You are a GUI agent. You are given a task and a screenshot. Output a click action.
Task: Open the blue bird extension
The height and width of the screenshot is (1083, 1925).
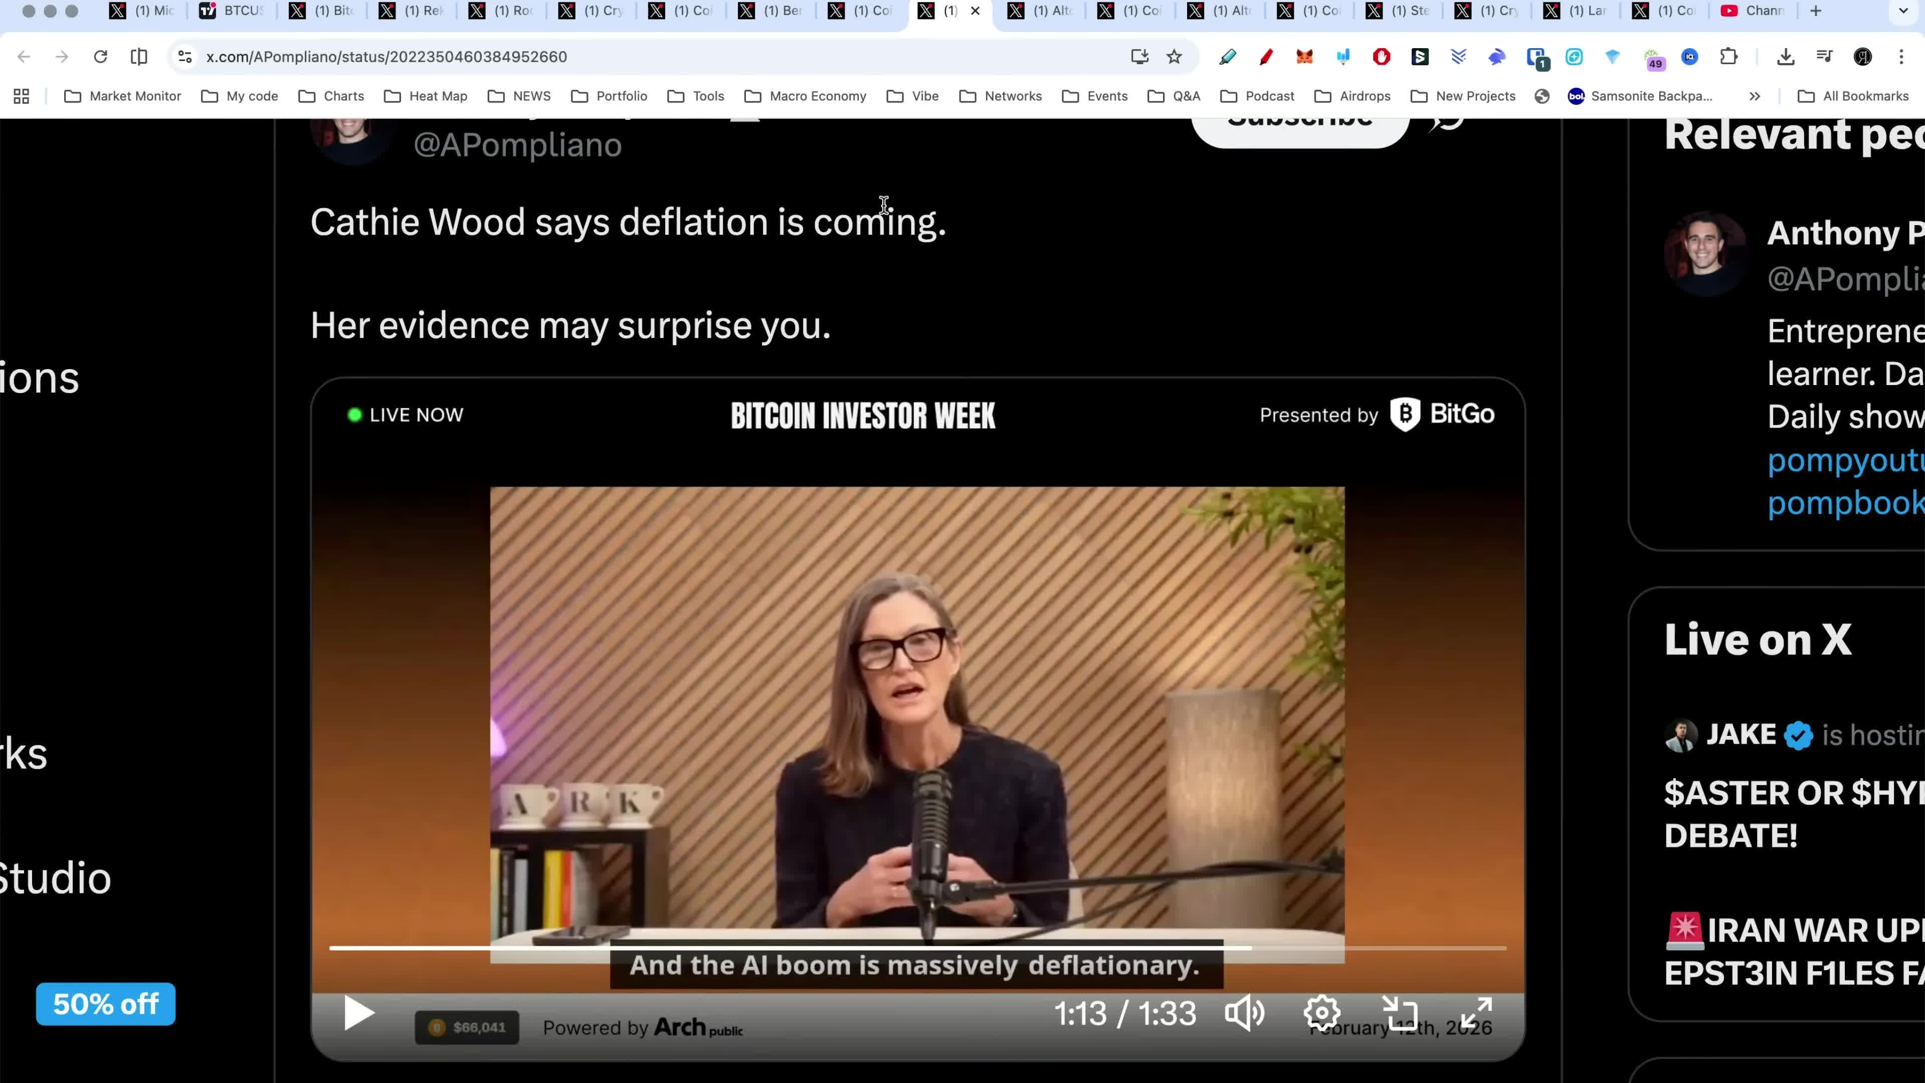(1497, 57)
